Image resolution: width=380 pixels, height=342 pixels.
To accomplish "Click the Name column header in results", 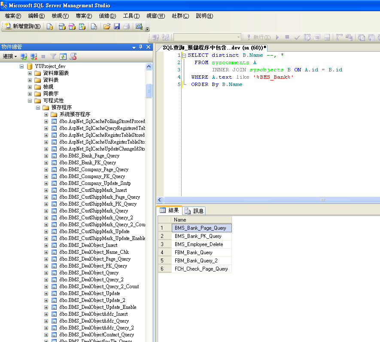I will 202,220.
